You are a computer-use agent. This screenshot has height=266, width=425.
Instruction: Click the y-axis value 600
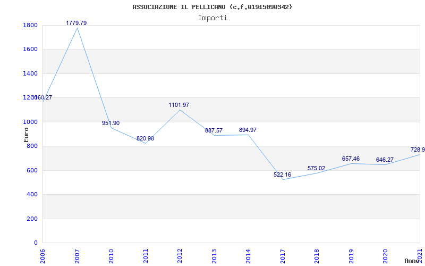click(x=32, y=170)
